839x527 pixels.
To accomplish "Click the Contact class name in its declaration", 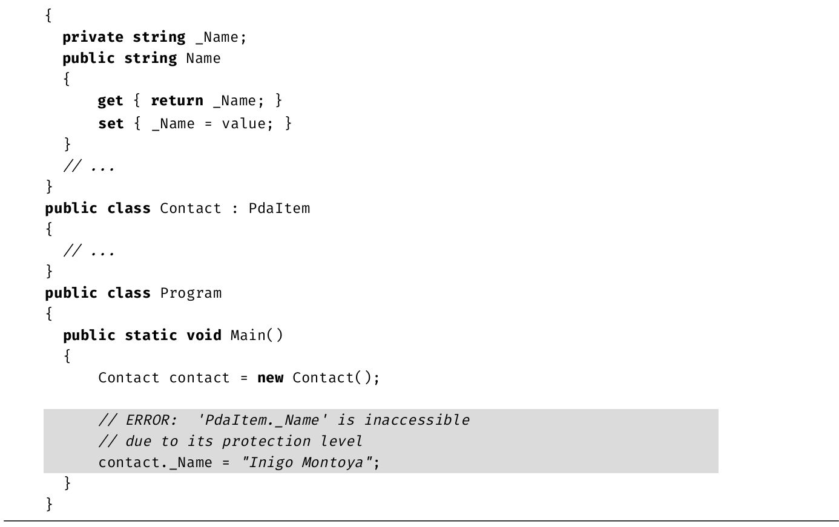I will point(191,208).
